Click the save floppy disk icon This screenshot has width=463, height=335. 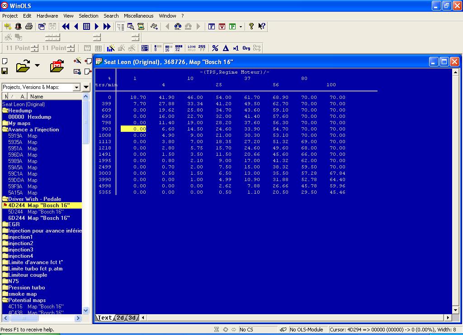pos(5,71)
